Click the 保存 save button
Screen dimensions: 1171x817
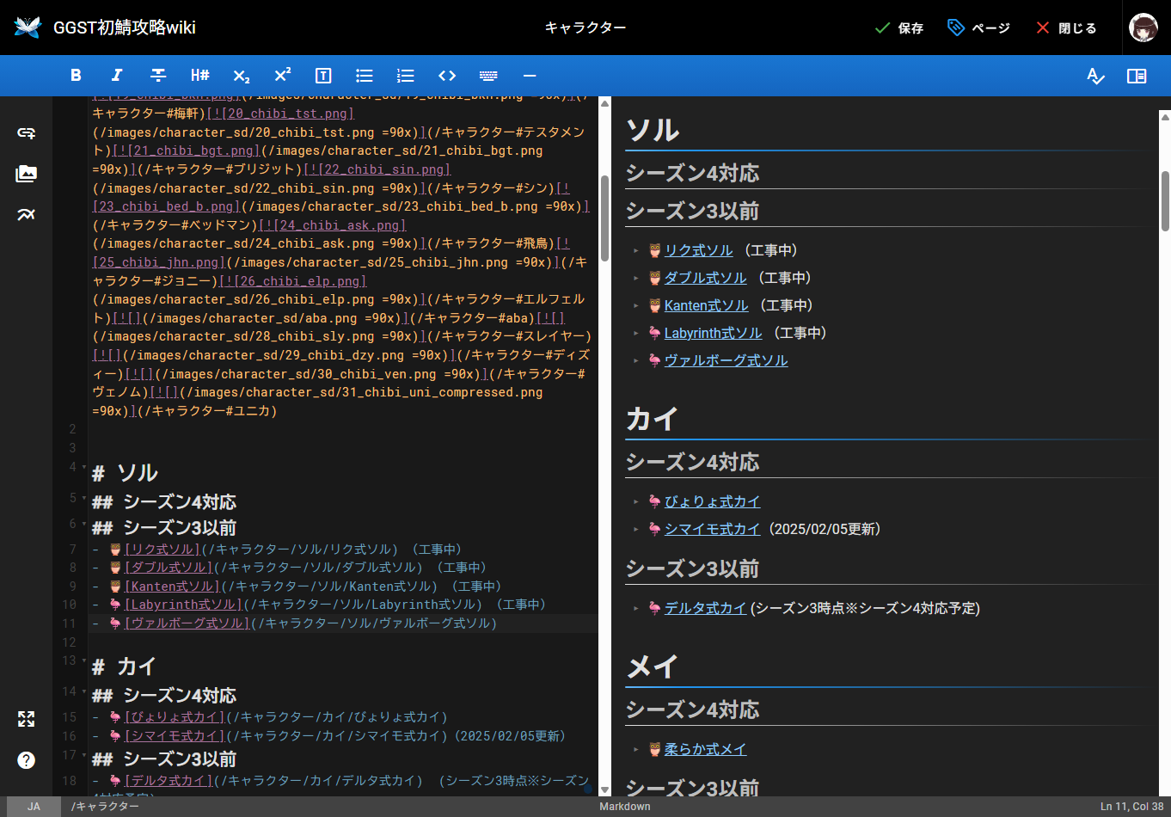coord(899,28)
